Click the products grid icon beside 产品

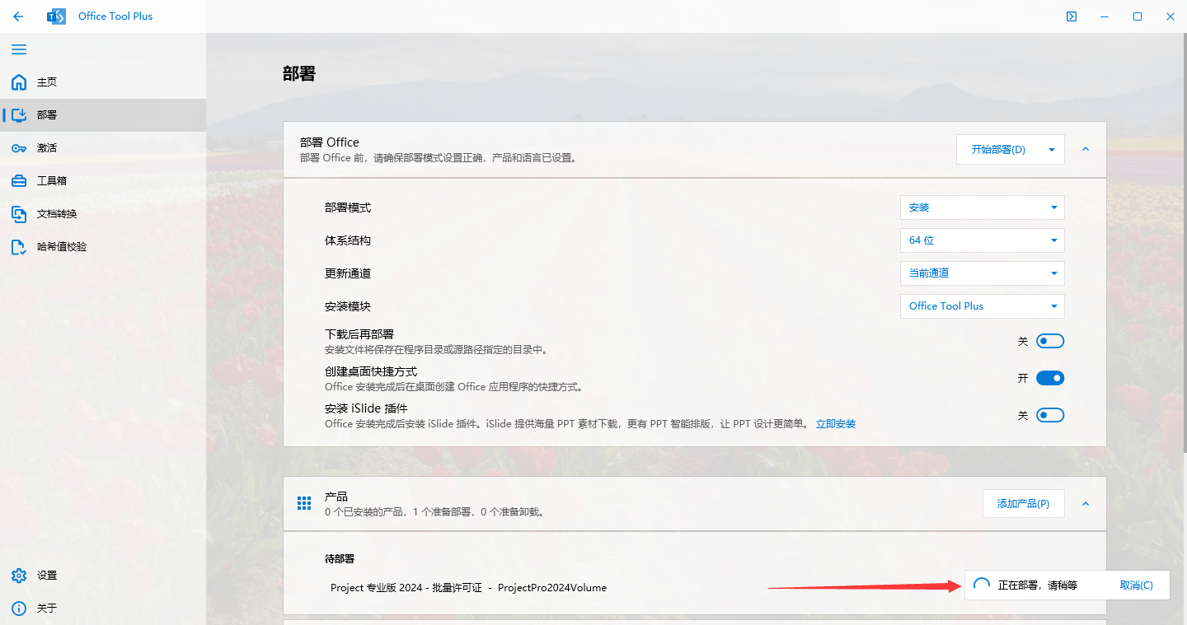pyautogui.click(x=303, y=502)
